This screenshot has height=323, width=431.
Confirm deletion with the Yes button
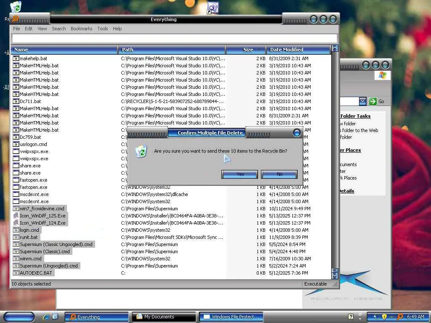(239, 174)
